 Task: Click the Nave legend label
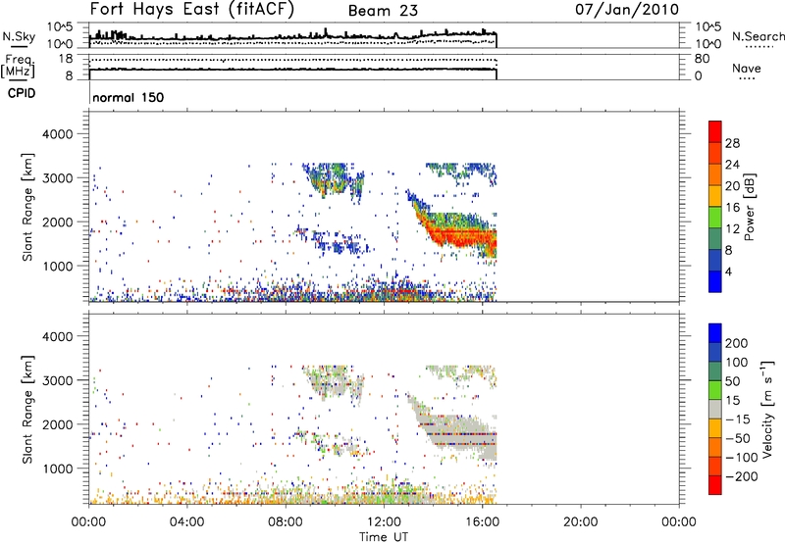point(747,69)
